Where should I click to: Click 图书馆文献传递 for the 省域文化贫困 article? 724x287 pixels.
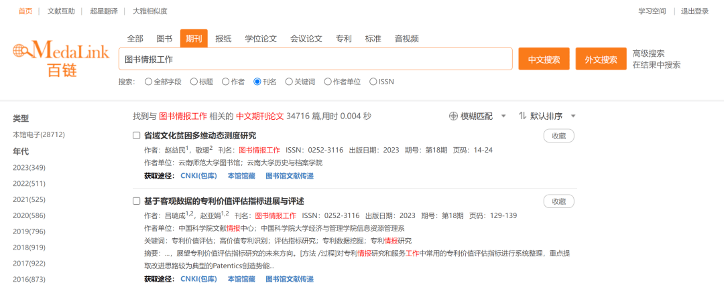point(290,175)
